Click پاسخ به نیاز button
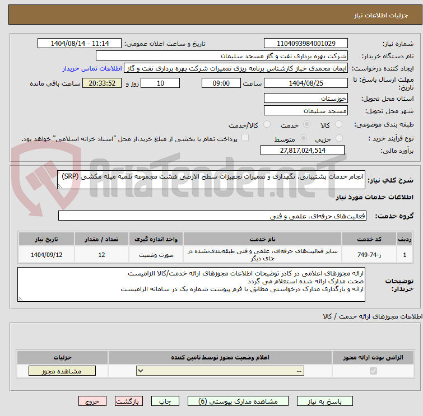Screen dimensions: 423x416 coord(325,401)
